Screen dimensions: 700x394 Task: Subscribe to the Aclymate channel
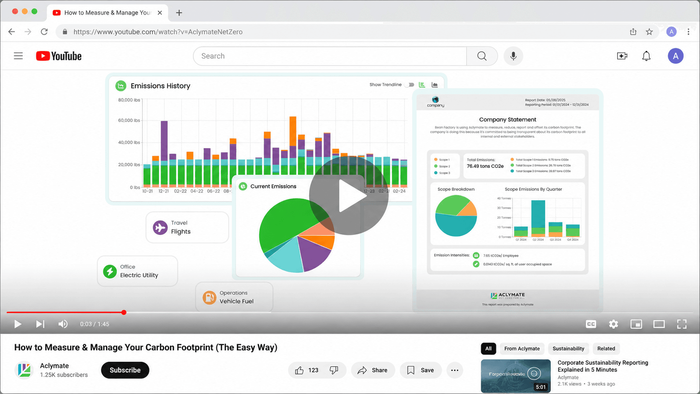tap(125, 370)
